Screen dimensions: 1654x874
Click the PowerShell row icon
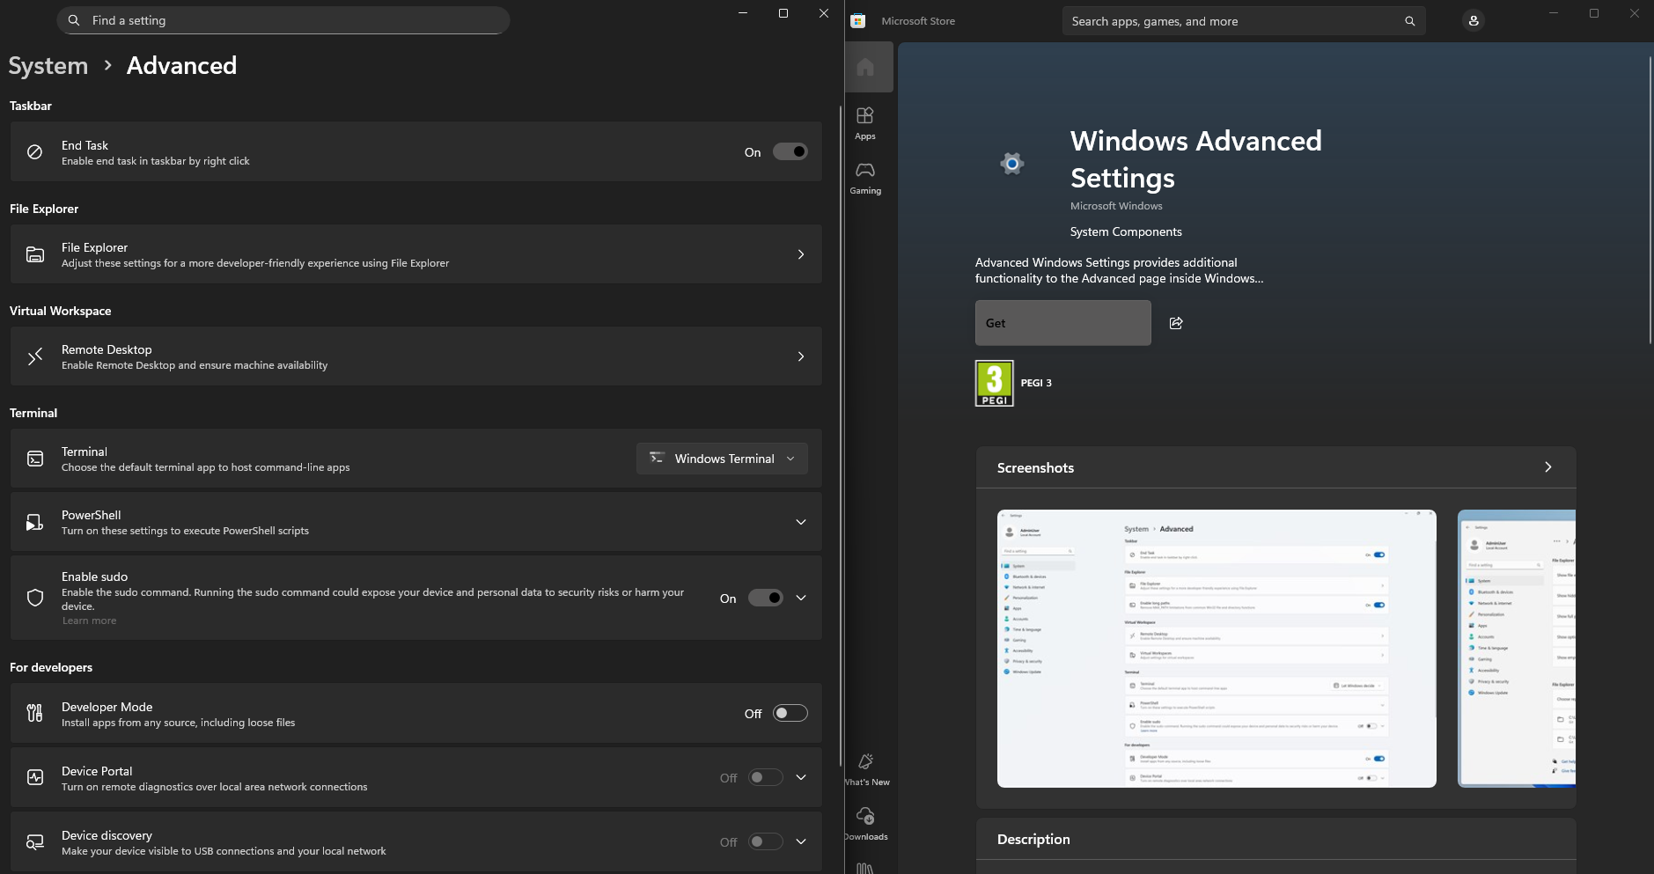click(35, 522)
